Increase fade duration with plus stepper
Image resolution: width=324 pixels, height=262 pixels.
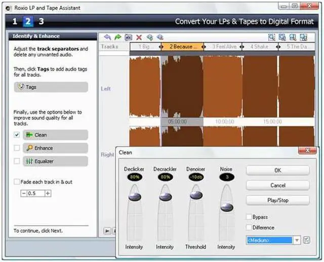point(48,193)
